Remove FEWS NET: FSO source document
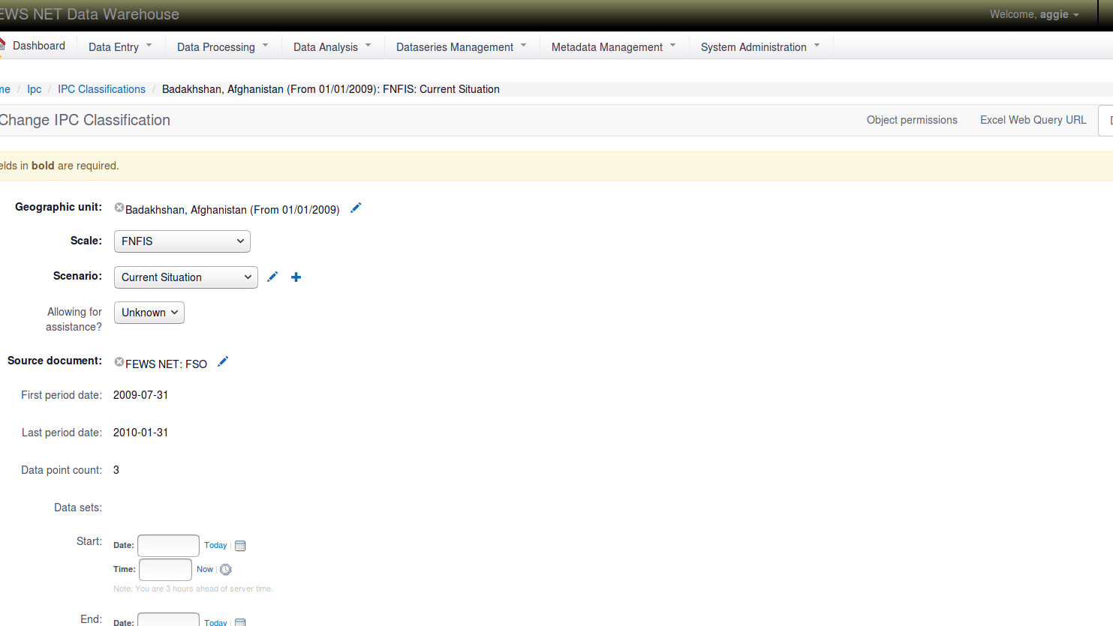Viewport: 1113px width, 626px height. [119, 361]
